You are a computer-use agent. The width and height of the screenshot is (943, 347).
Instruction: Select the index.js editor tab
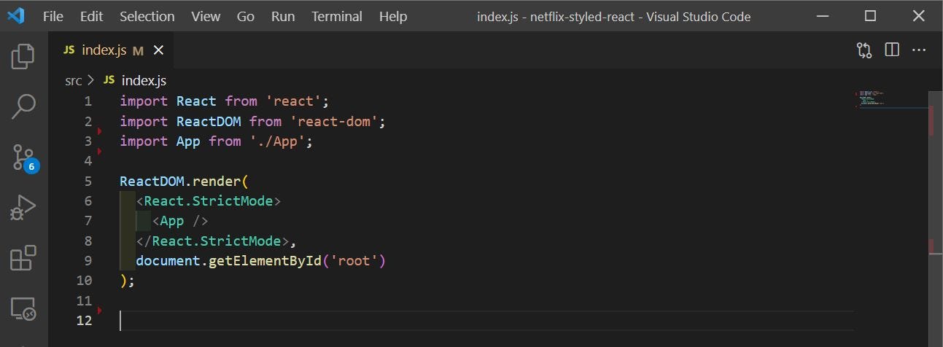(x=112, y=50)
